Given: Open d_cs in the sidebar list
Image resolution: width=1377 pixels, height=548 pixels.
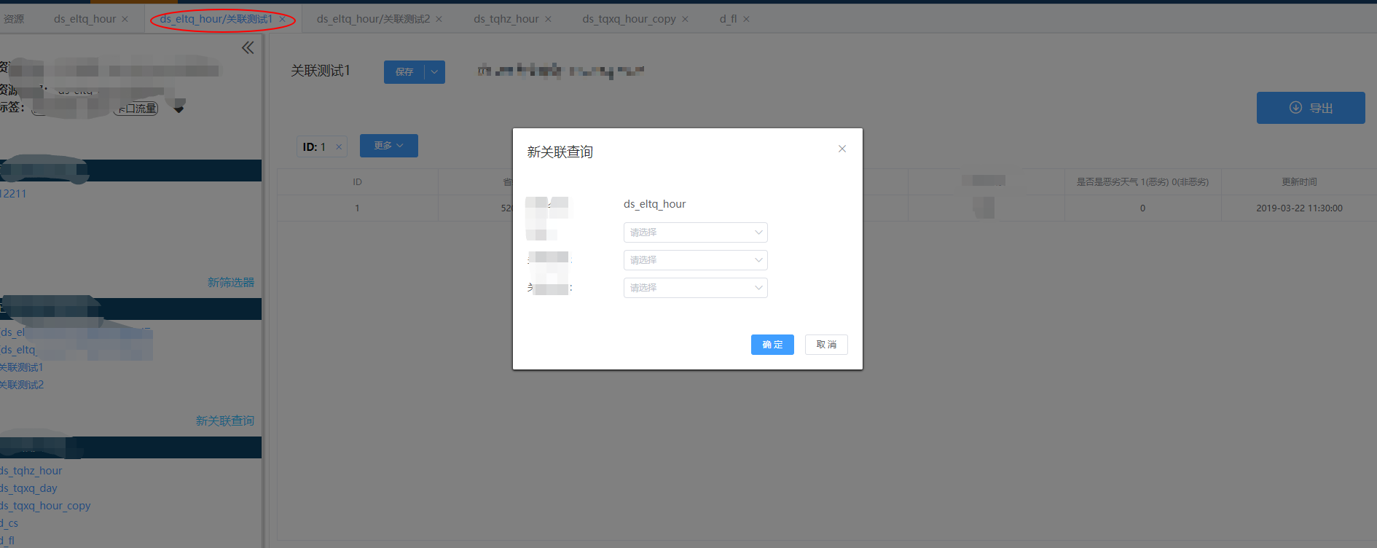Looking at the screenshot, I should (x=9, y=523).
